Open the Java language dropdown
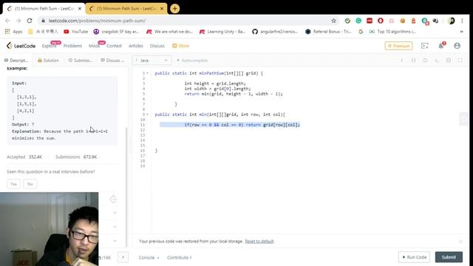 [x=152, y=61]
